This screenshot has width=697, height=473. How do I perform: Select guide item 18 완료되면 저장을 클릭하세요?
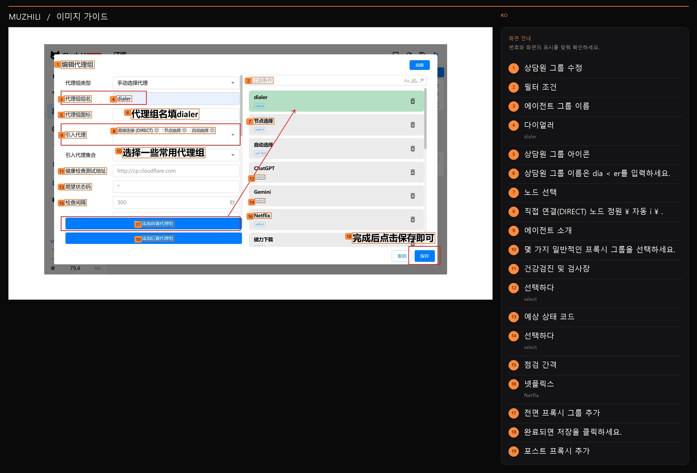tap(595, 432)
